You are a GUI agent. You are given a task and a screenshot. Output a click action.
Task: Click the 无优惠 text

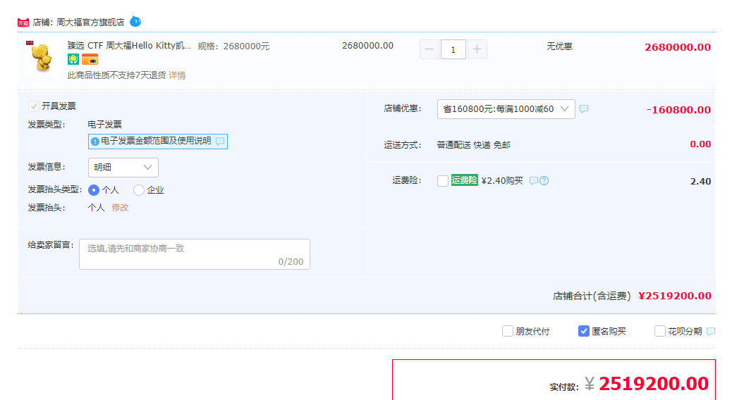559,46
